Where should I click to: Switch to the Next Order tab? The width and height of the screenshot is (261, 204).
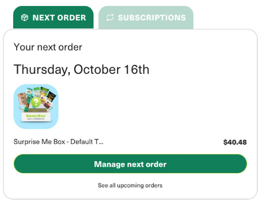pyautogui.click(x=53, y=18)
